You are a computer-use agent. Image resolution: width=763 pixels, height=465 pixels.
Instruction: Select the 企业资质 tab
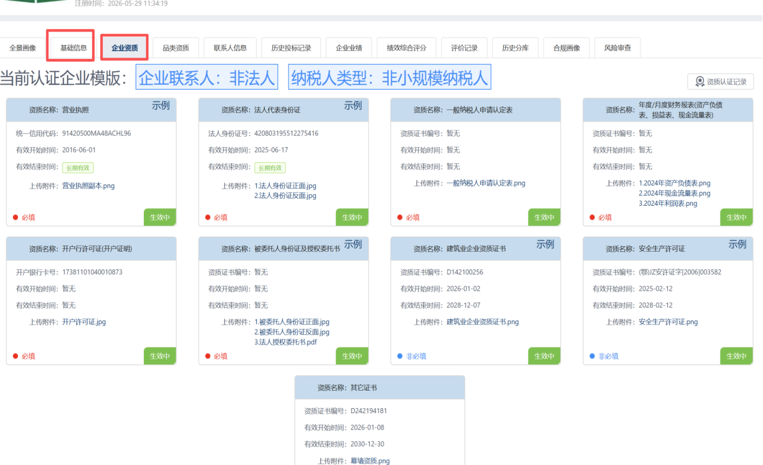click(125, 48)
